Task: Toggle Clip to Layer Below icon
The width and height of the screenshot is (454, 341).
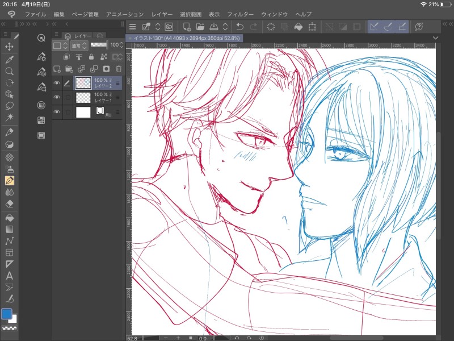Action: [x=66, y=57]
